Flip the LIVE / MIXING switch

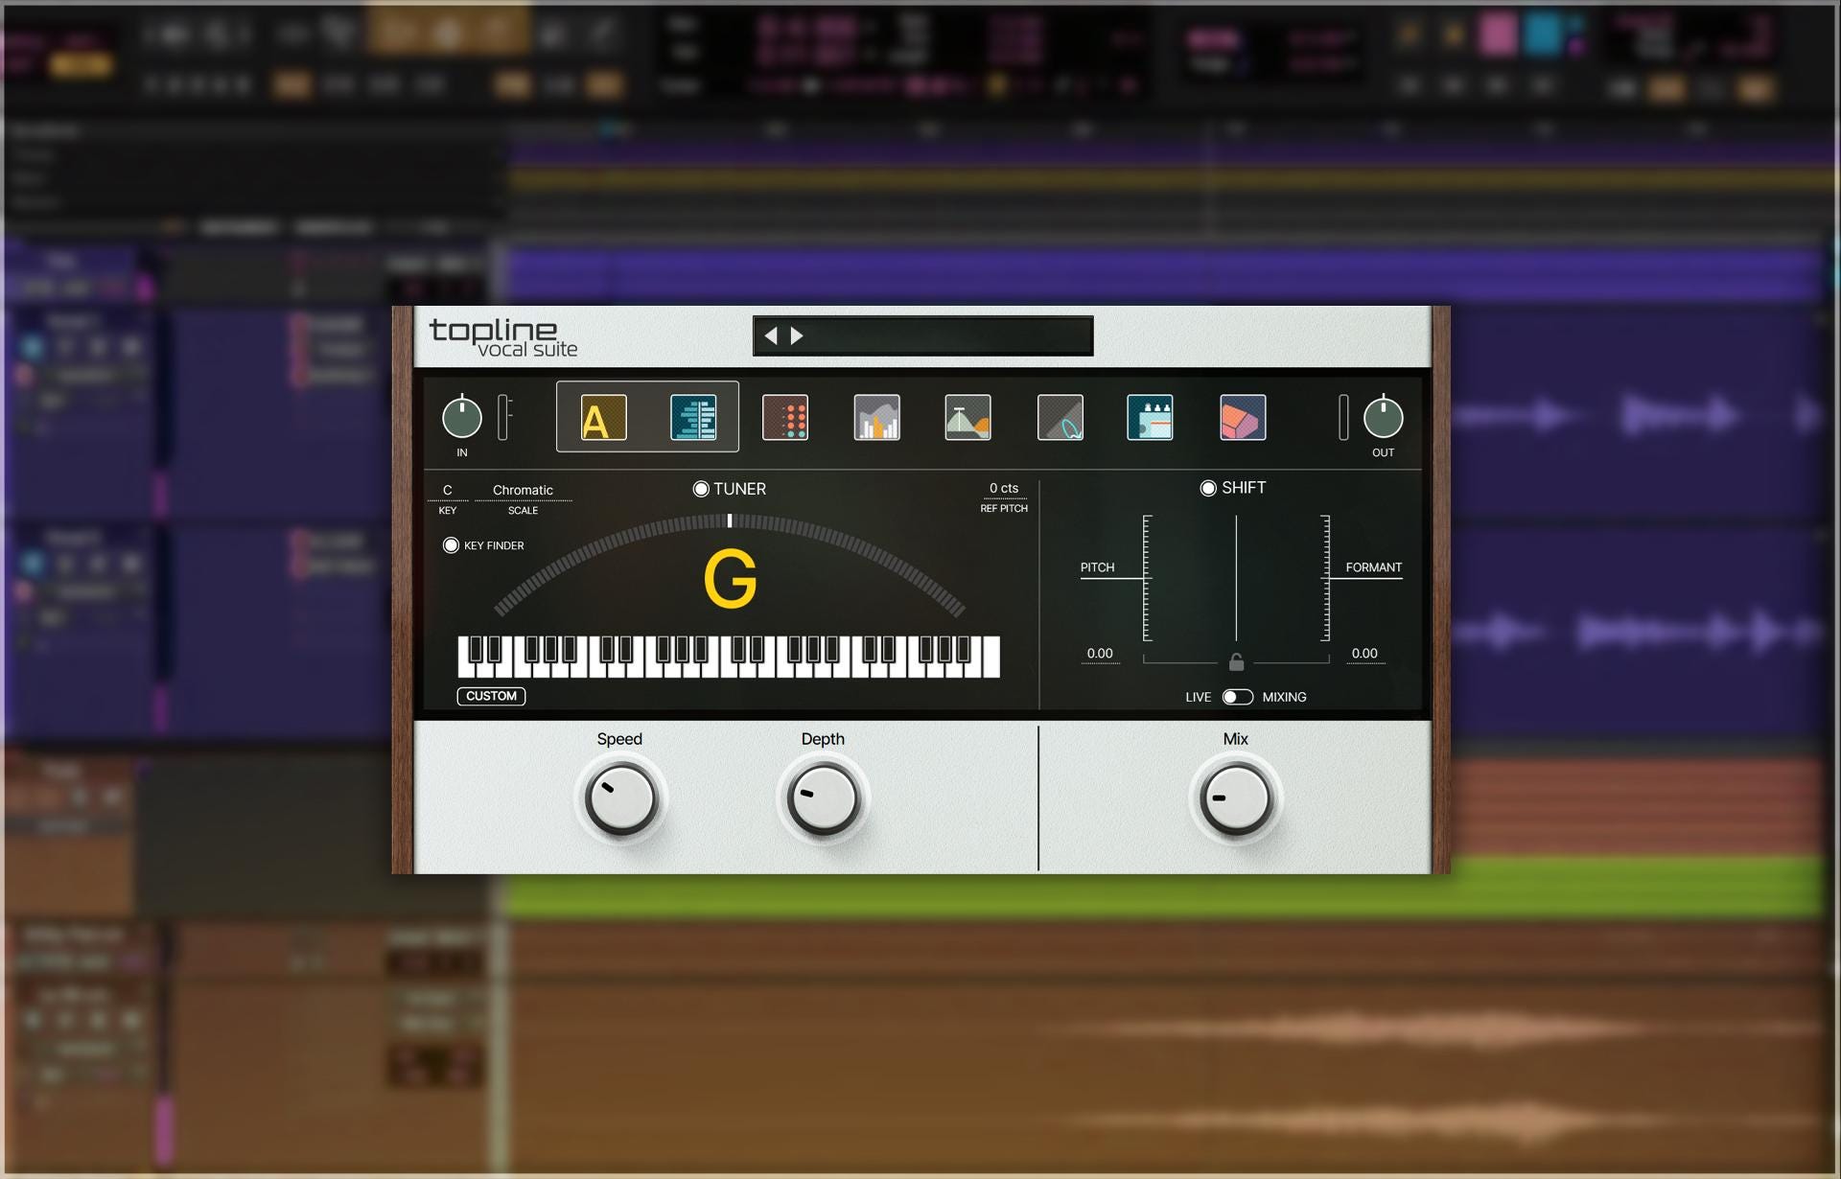point(1237,697)
